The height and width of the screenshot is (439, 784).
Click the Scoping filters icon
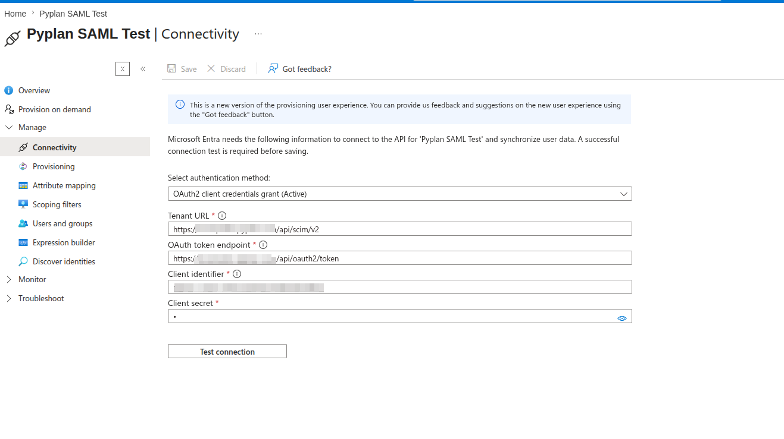pos(23,204)
